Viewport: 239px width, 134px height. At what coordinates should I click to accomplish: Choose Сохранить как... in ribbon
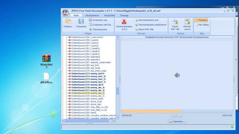99,20
